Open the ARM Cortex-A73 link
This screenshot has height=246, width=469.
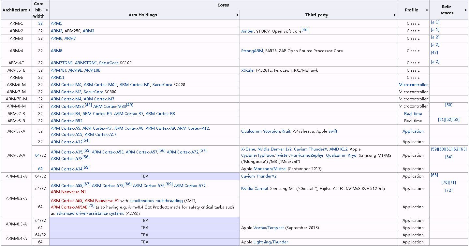pos(66,159)
